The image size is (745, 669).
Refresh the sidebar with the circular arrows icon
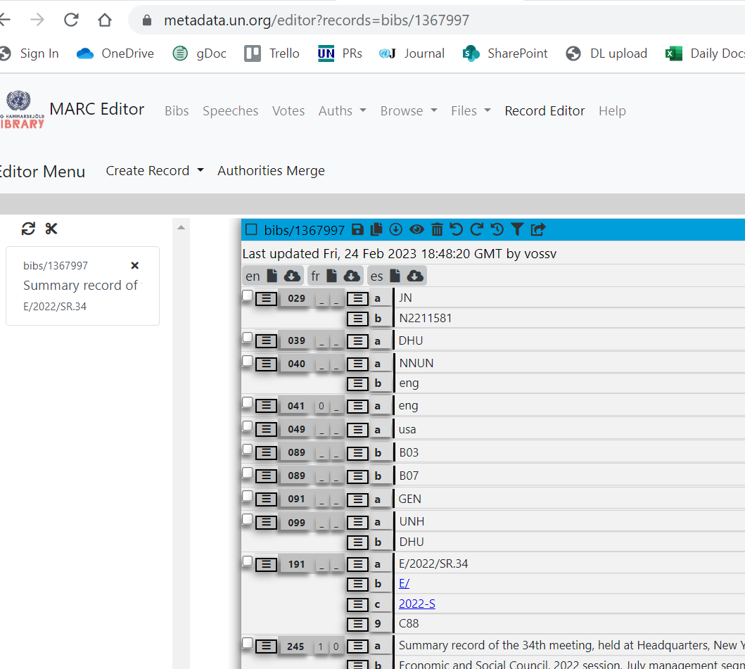click(x=28, y=229)
